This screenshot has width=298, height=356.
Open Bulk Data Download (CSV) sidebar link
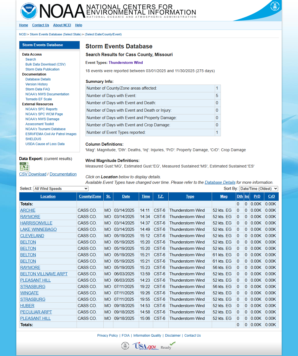[45, 64]
